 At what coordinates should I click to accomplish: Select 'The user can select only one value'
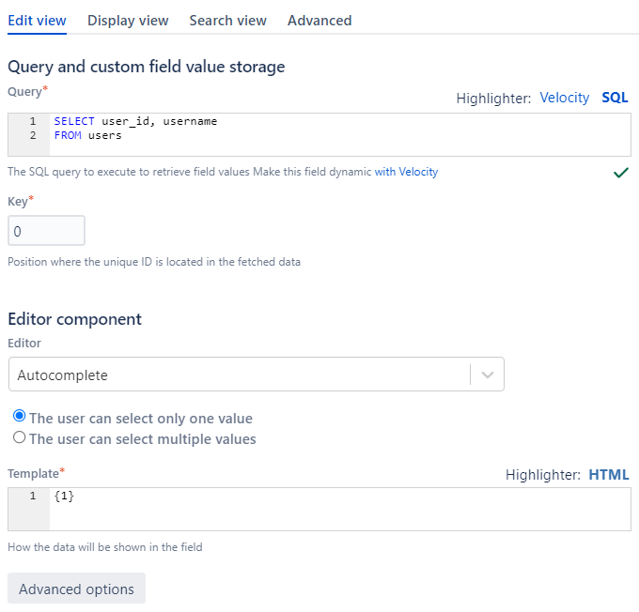(20, 417)
